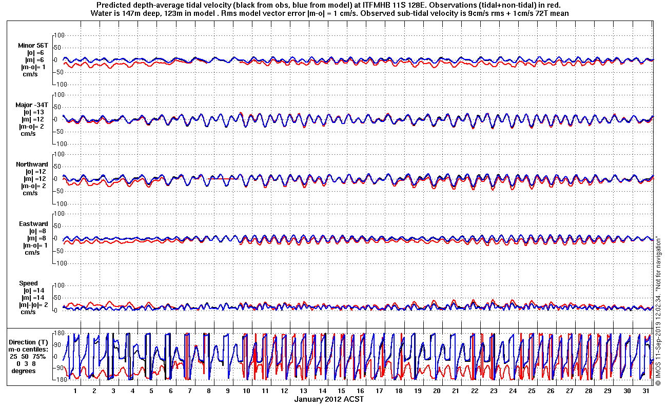Screen dimensions: 667x410
Task: Click day "17" on the date axis
Action: 379,391
